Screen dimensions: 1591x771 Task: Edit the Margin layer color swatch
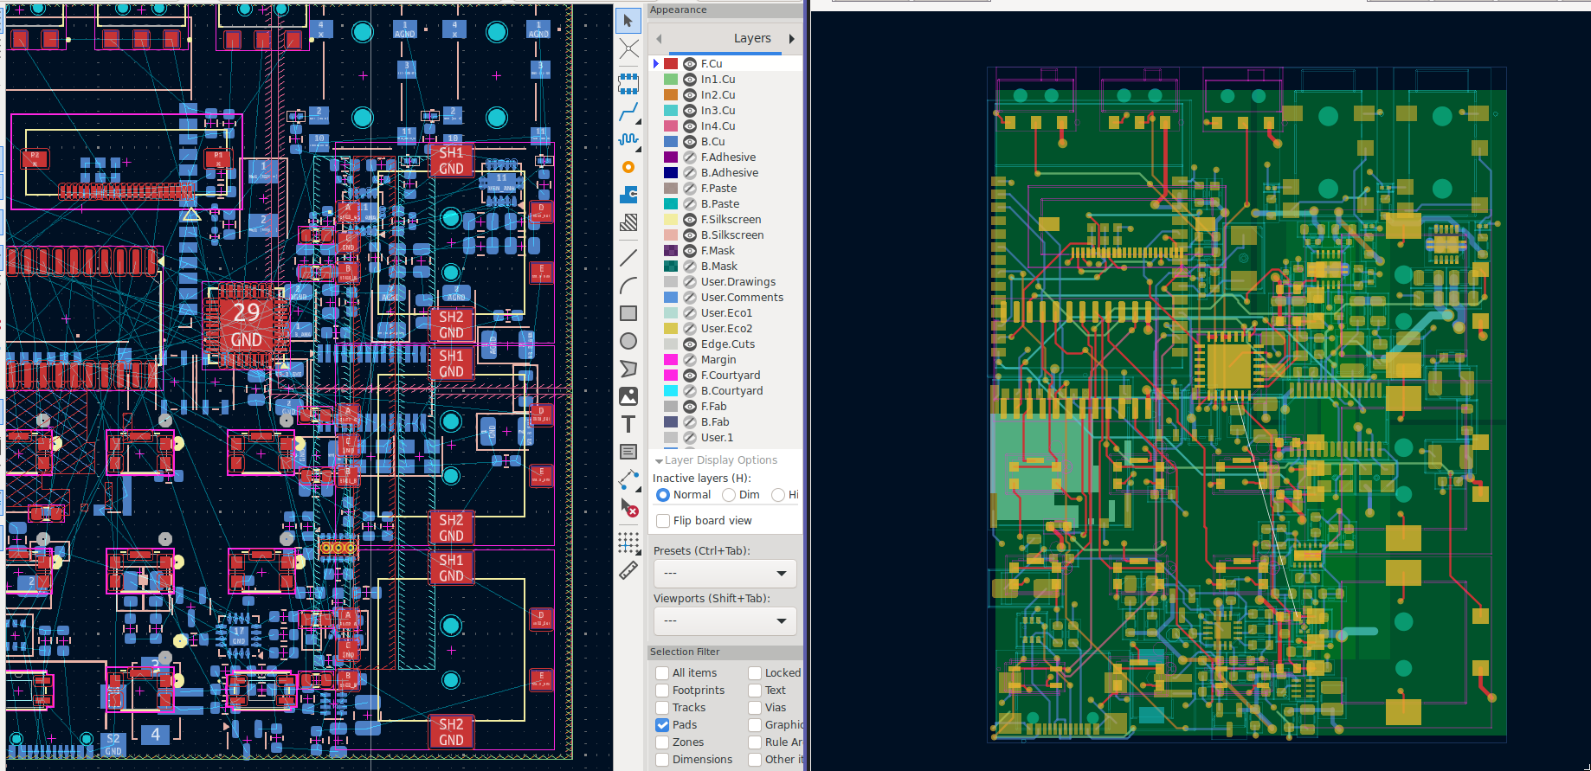(671, 360)
